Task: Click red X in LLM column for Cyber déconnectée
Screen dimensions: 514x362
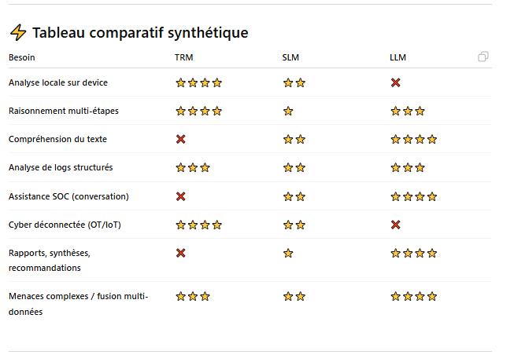Action: pos(396,225)
